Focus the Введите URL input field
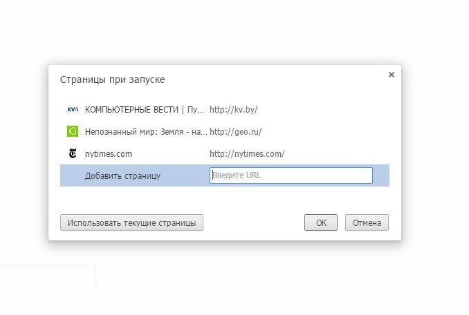Image resolution: width=469 pixels, height=315 pixels. pyautogui.click(x=291, y=175)
